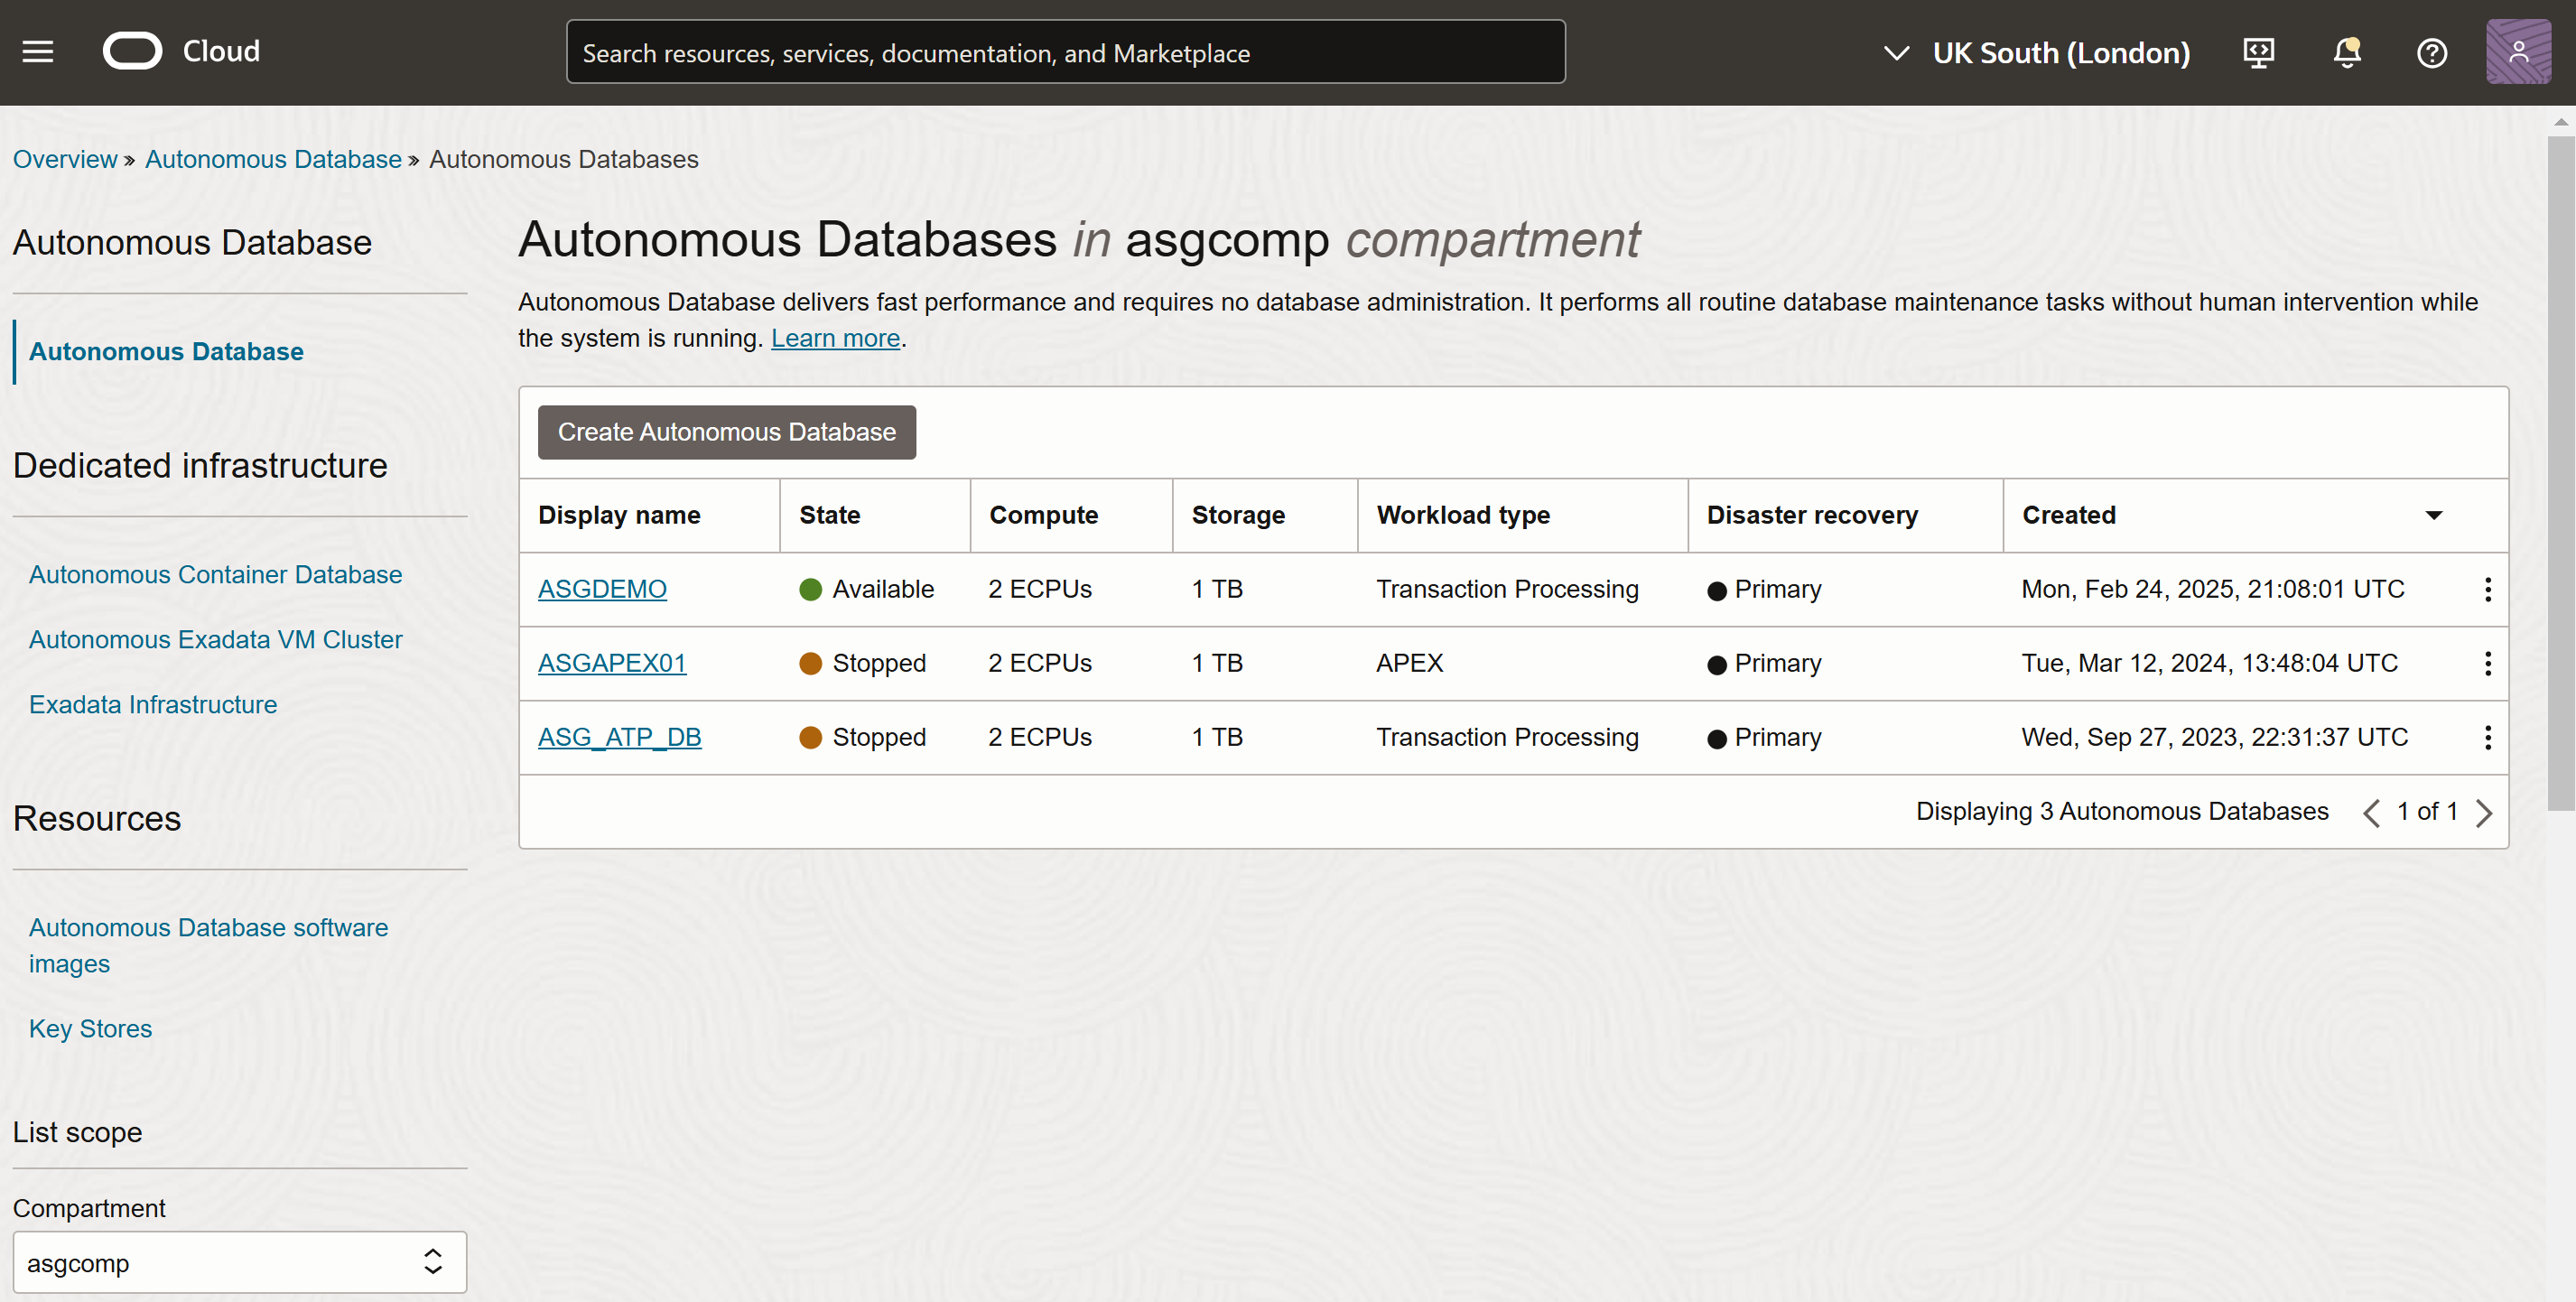Screen dimensions: 2576x1302
Task: Toggle sort order on Created column
Action: (2435, 515)
